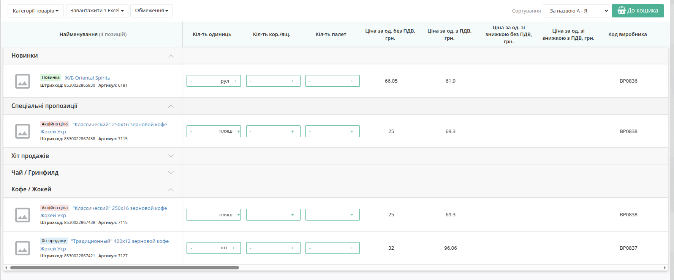The width and height of the screenshot is (674, 280).
Task: Click the manufacturer code BP0836
Action: 628,81
